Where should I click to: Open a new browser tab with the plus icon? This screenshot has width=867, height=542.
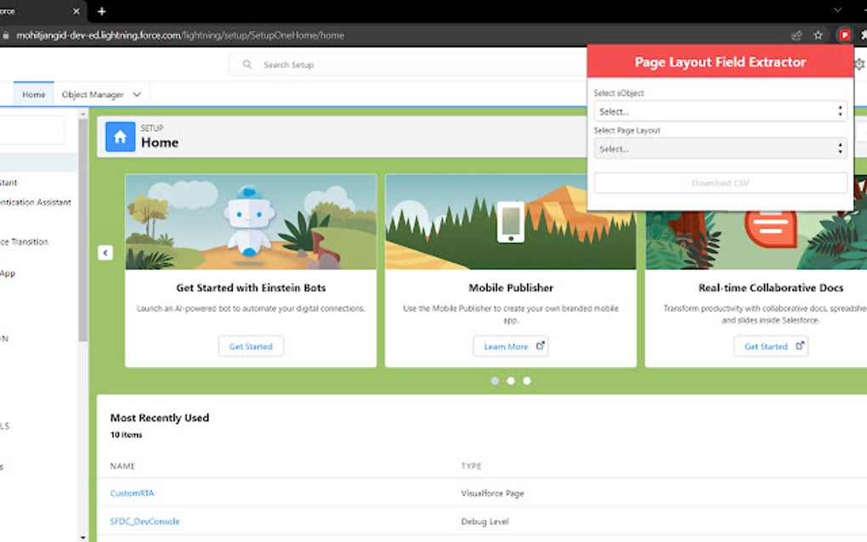101,12
